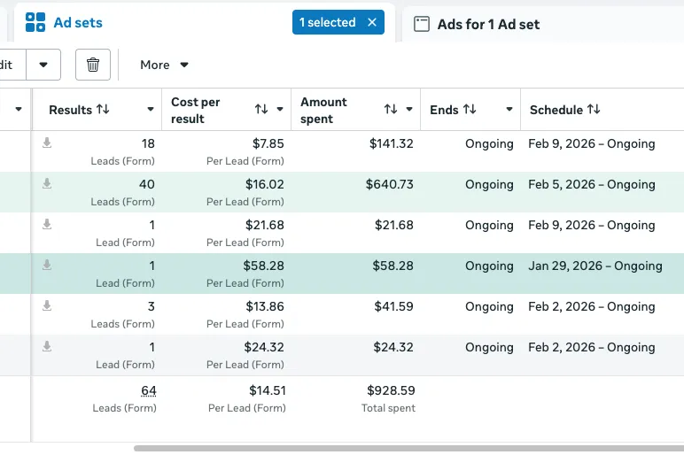The image size is (684, 455).
Task: Expand the More dropdown menu
Action: tap(165, 65)
